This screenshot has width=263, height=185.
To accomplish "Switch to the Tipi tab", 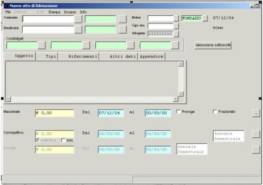I will (x=47, y=56).
